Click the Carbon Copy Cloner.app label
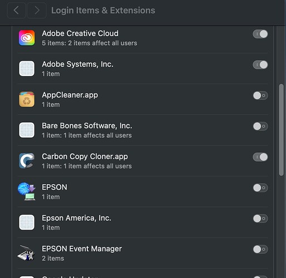This screenshot has height=278, width=286. point(85,157)
